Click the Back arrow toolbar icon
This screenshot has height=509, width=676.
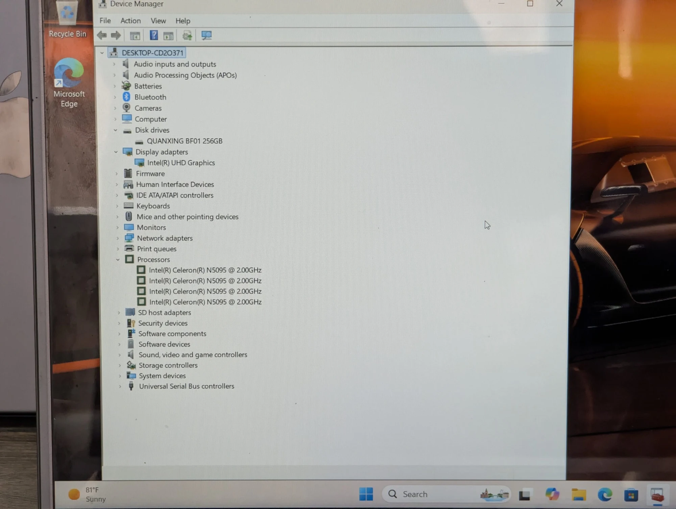[x=102, y=35]
